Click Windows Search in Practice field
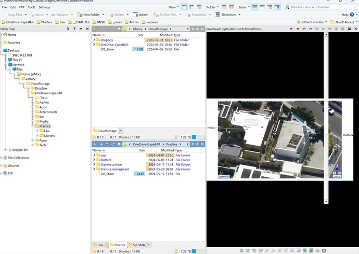This screenshot has height=254, width=359. pos(320,7)
